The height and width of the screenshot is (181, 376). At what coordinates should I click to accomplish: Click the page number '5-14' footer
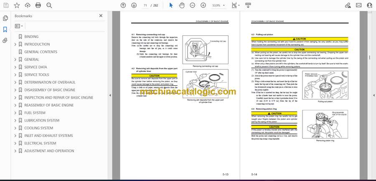click(254, 174)
